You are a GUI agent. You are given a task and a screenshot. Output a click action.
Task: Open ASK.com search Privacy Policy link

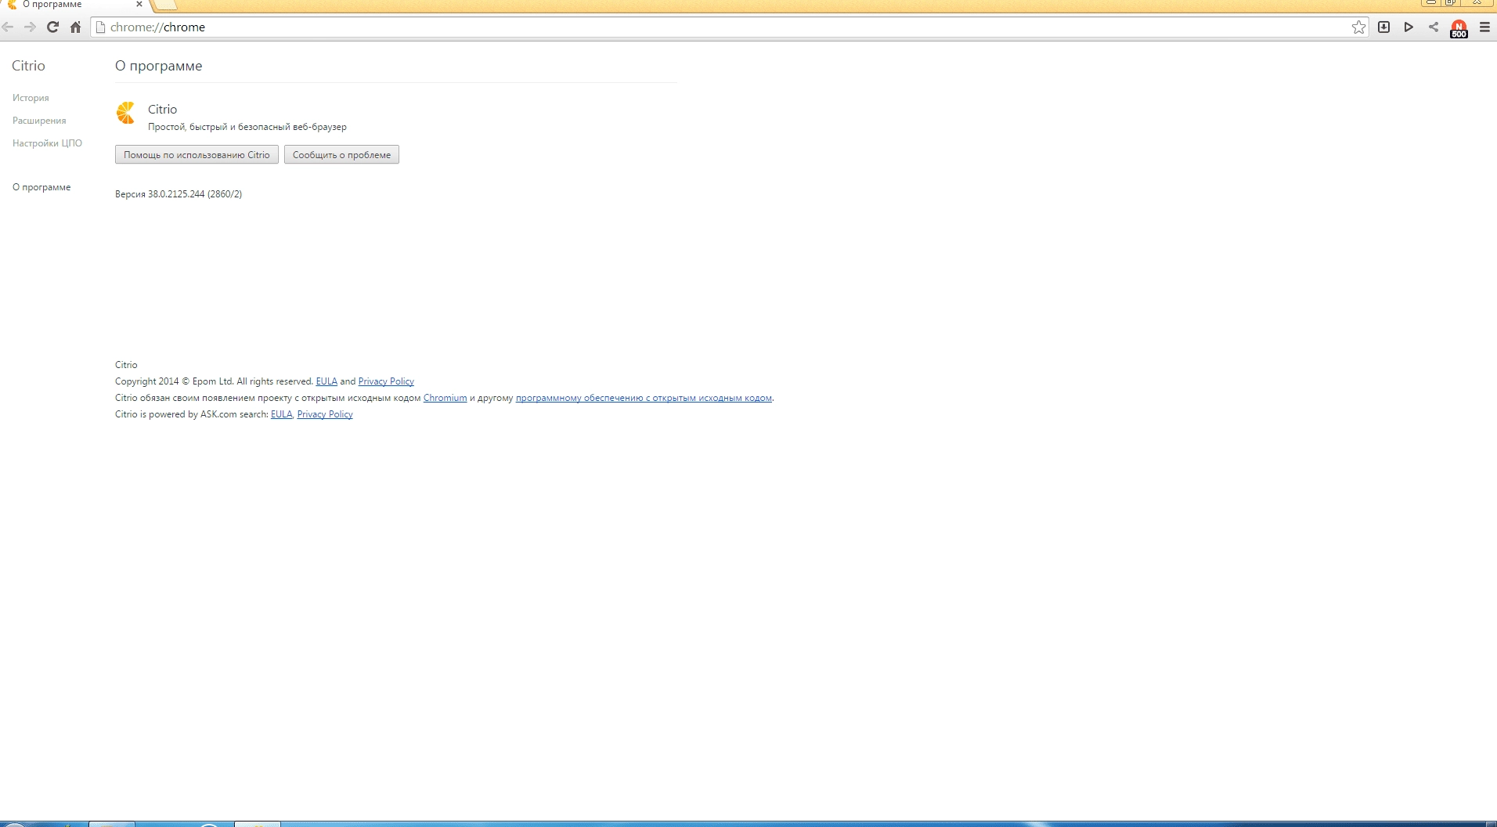tap(325, 414)
